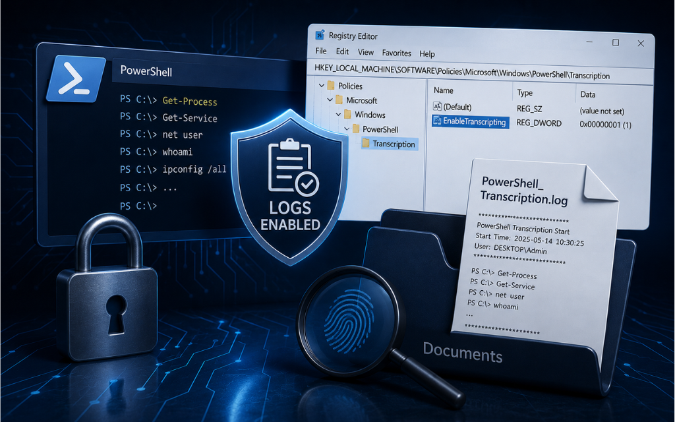Open the Edit menu in Registry Editor

[342, 51]
